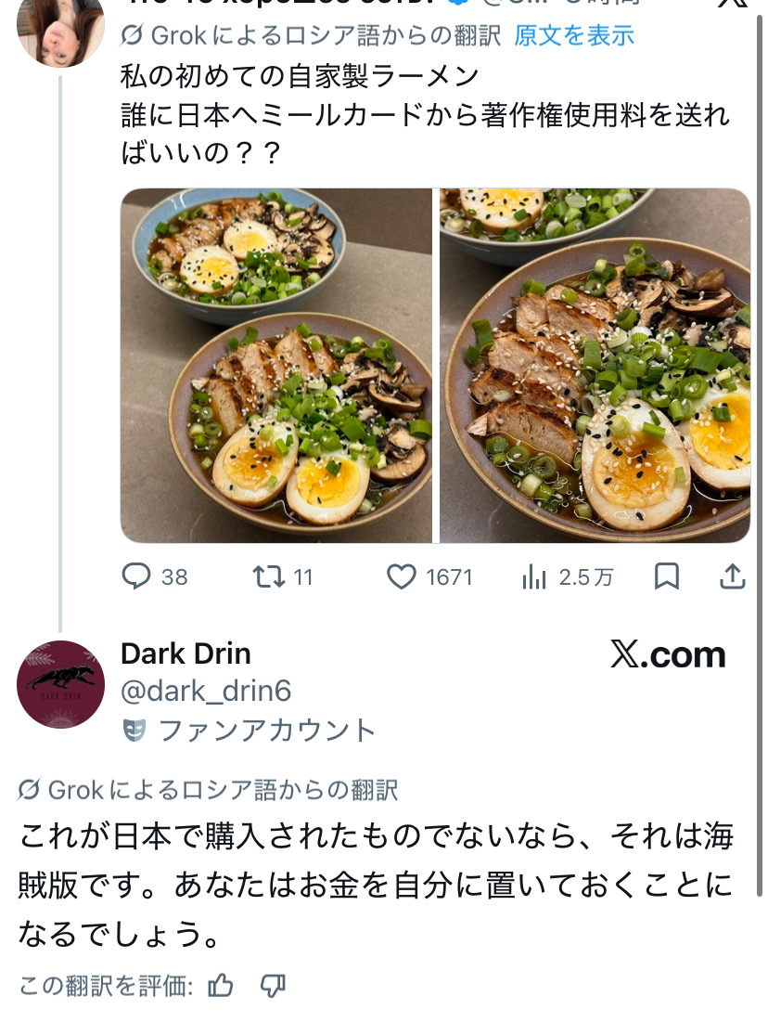Click 原文を表示 to show original text

(x=573, y=36)
